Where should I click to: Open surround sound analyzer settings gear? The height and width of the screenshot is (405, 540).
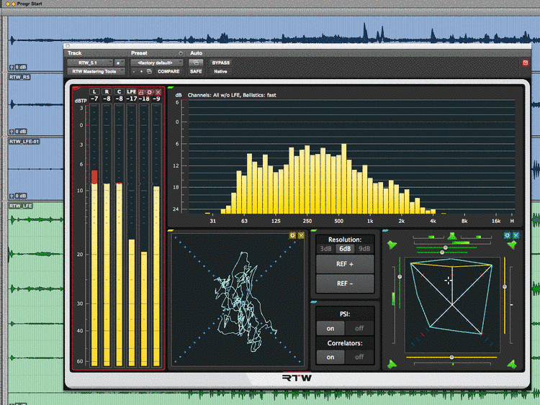pyautogui.click(x=508, y=235)
